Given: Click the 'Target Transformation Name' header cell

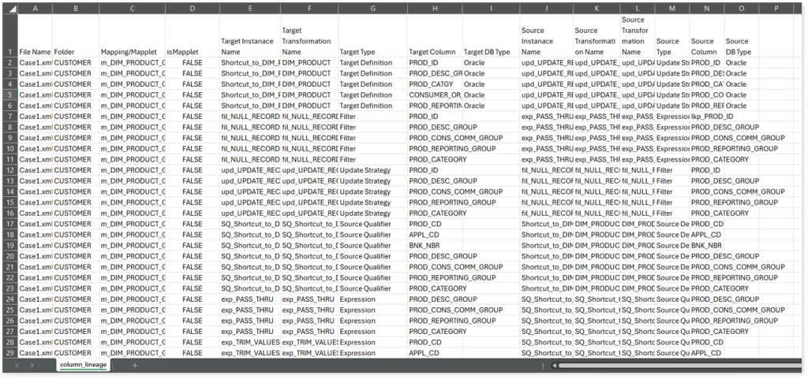Looking at the screenshot, I should (x=309, y=35).
